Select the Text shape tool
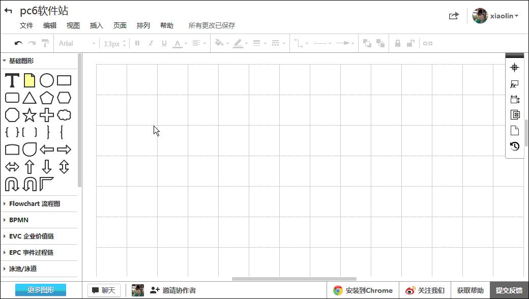The width and height of the screenshot is (529, 299). pos(12,80)
